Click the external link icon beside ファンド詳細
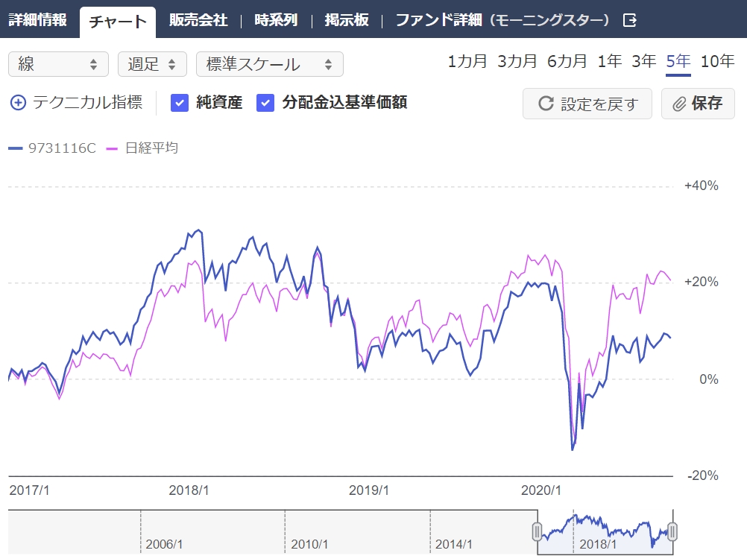747x559 pixels. coord(630,20)
